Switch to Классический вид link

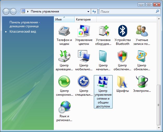(23, 32)
